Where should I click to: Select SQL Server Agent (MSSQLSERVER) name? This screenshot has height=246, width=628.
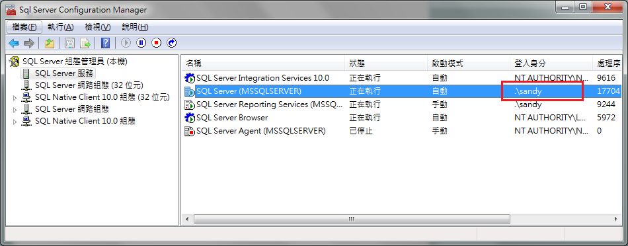(x=260, y=131)
